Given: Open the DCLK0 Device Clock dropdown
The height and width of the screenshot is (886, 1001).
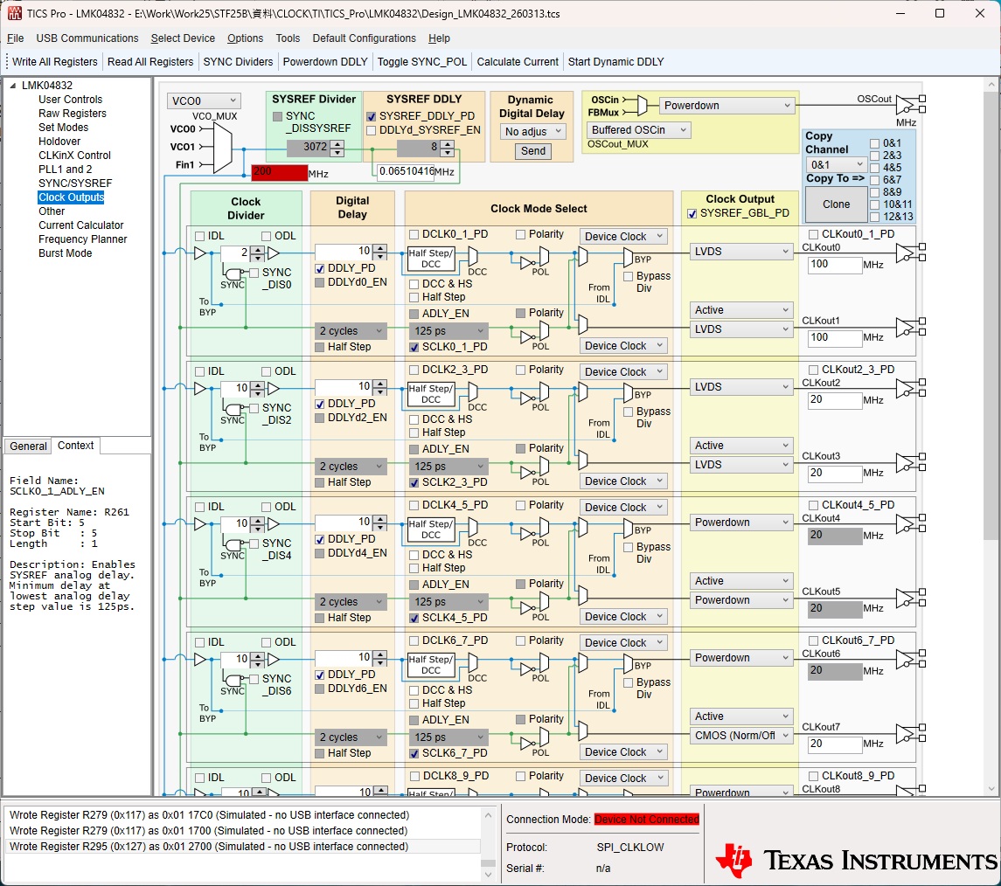Looking at the screenshot, I should (623, 237).
